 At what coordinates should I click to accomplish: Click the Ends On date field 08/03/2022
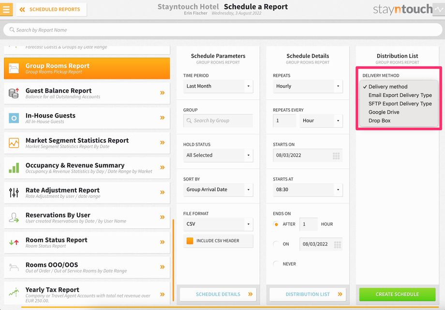click(321, 244)
